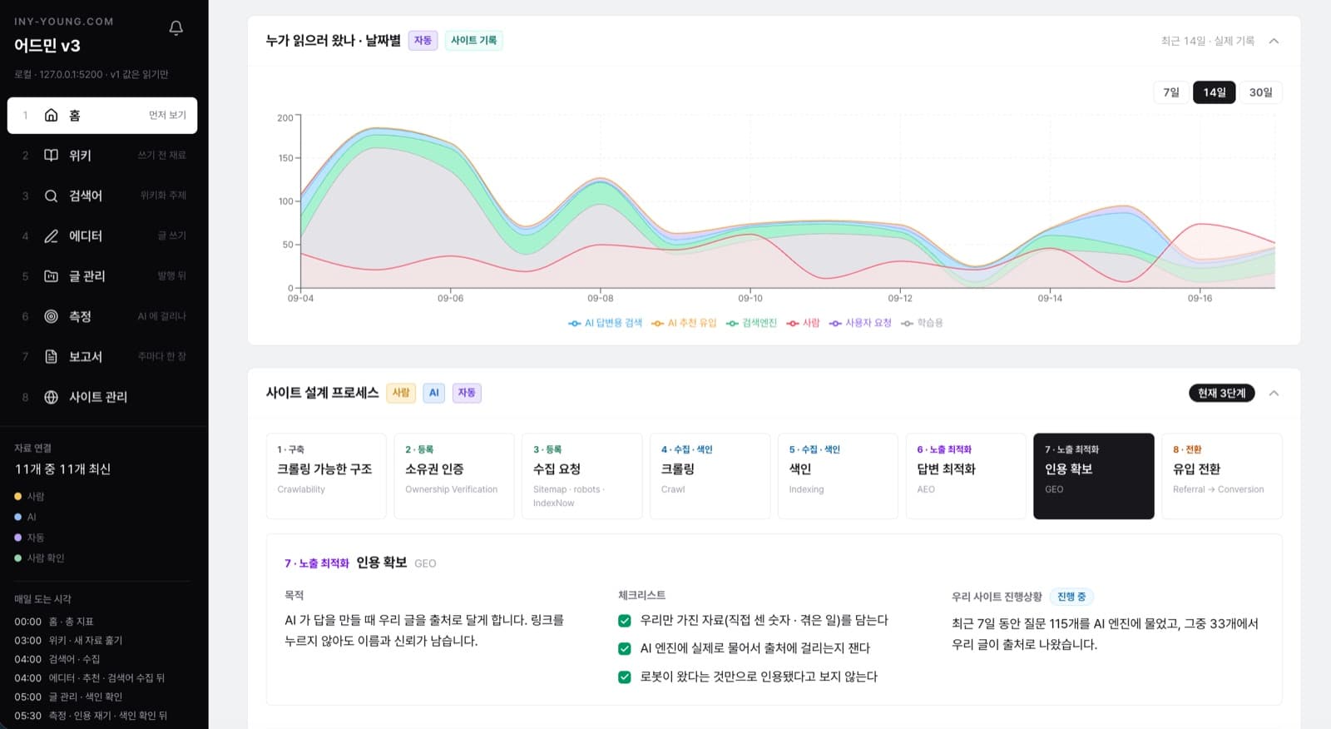Select step 6 답변 최적화 card
Viewport: 1331px width, 729px height.
(x=966, y=476)
